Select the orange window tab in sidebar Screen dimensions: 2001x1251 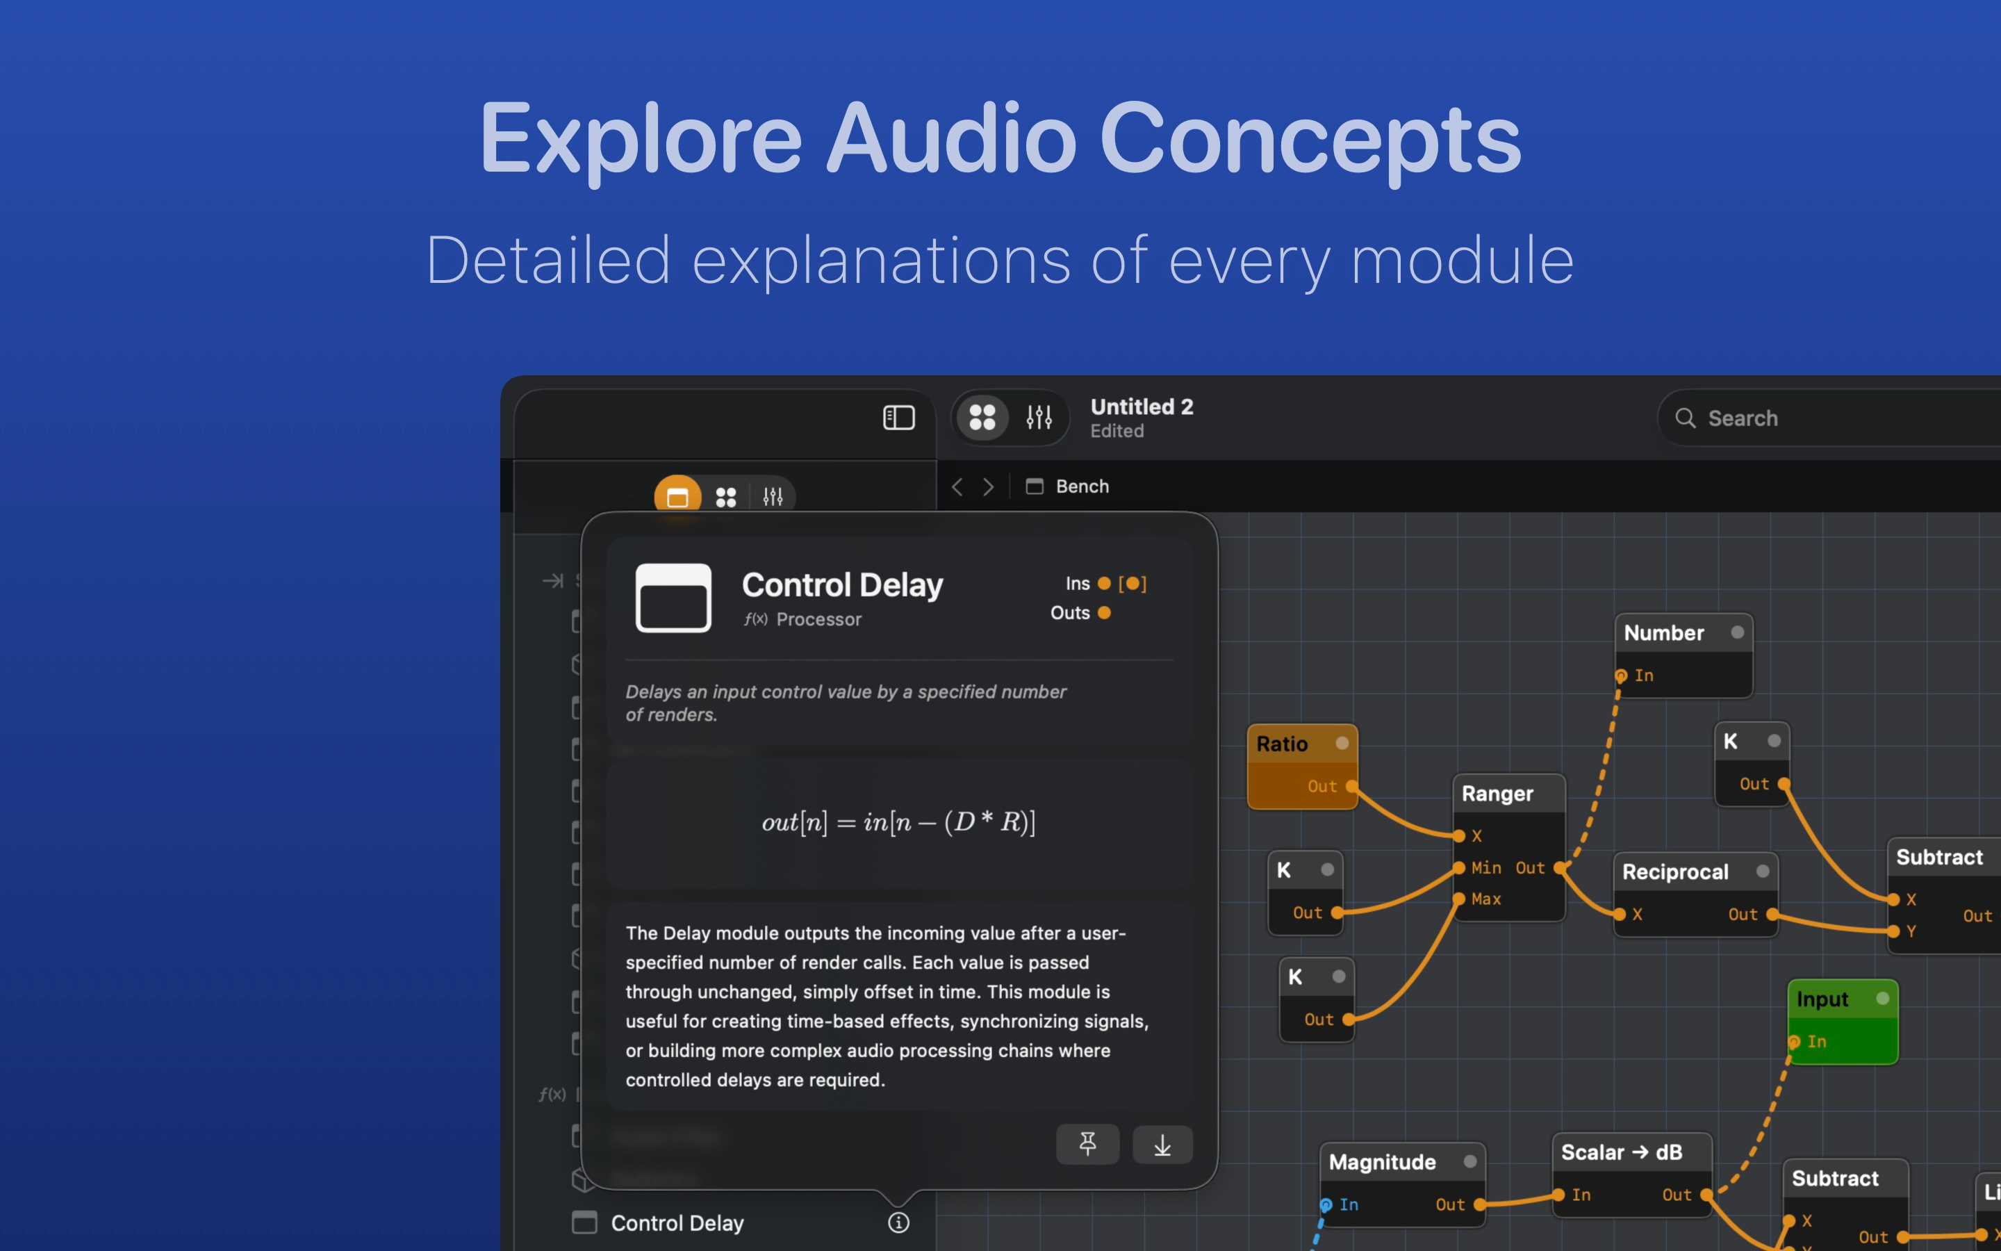pyautogui.click(x=677, y=496)
